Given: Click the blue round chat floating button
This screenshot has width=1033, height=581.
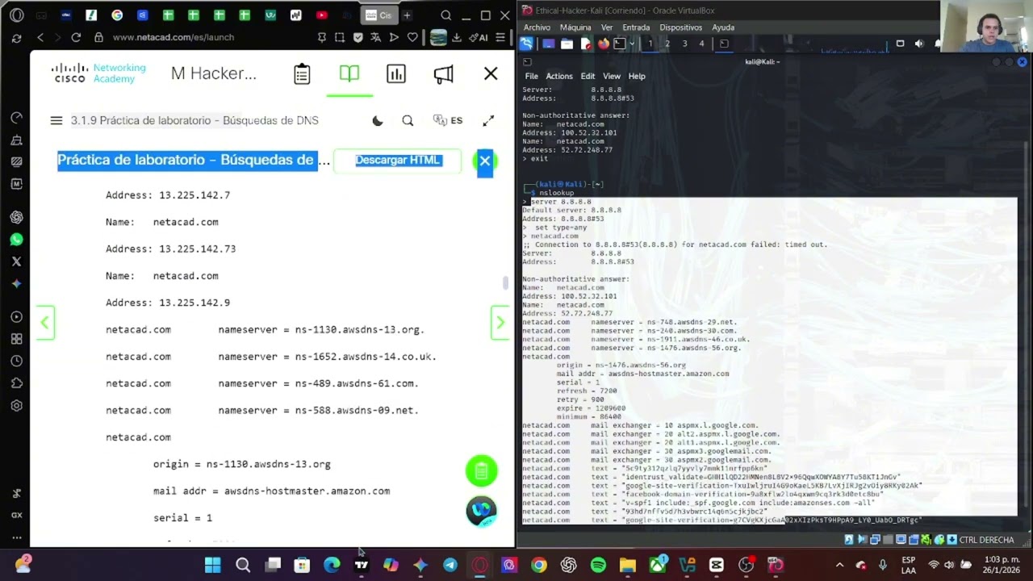Looking at the screenshot, I should pyautogui.click(x=482, y=511).
